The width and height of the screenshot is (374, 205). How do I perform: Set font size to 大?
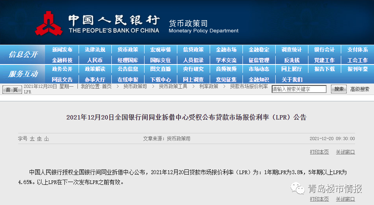tap(32, 139)
